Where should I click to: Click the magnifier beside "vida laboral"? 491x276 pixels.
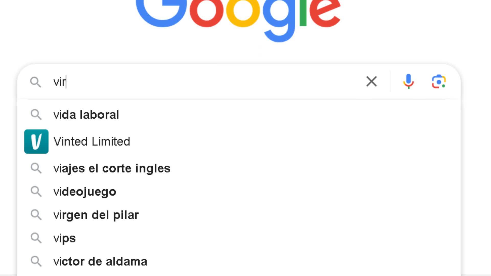(x=36, y=114)
